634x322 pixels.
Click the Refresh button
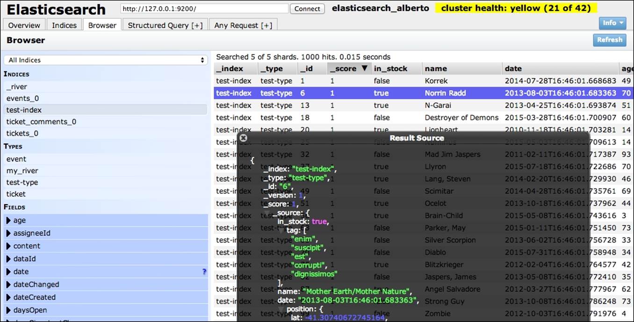point(609,40)
